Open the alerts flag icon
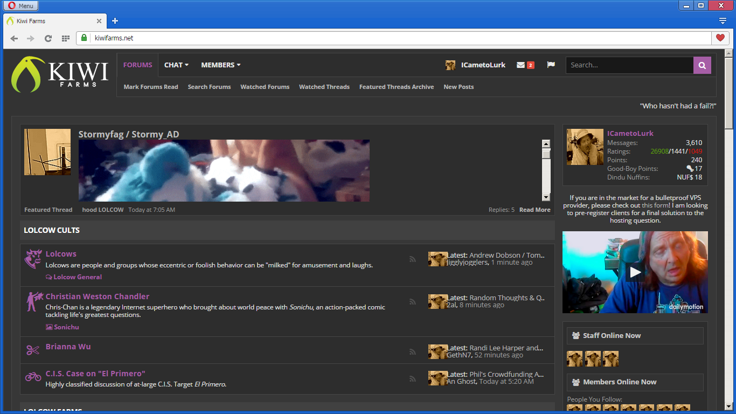Viewport: 736px width, 414px height. point(551,65)
